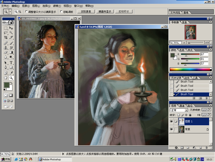Viewport: 215px width, 162px height.
Task: Open the status bar info arrow
Action: click(63, 154)
